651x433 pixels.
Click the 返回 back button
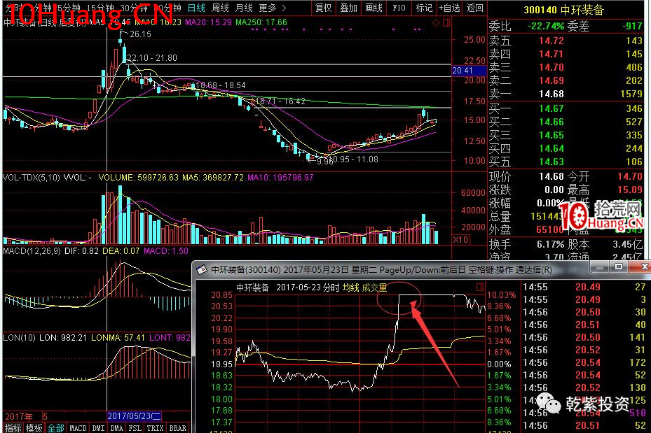tap(474, 8)
